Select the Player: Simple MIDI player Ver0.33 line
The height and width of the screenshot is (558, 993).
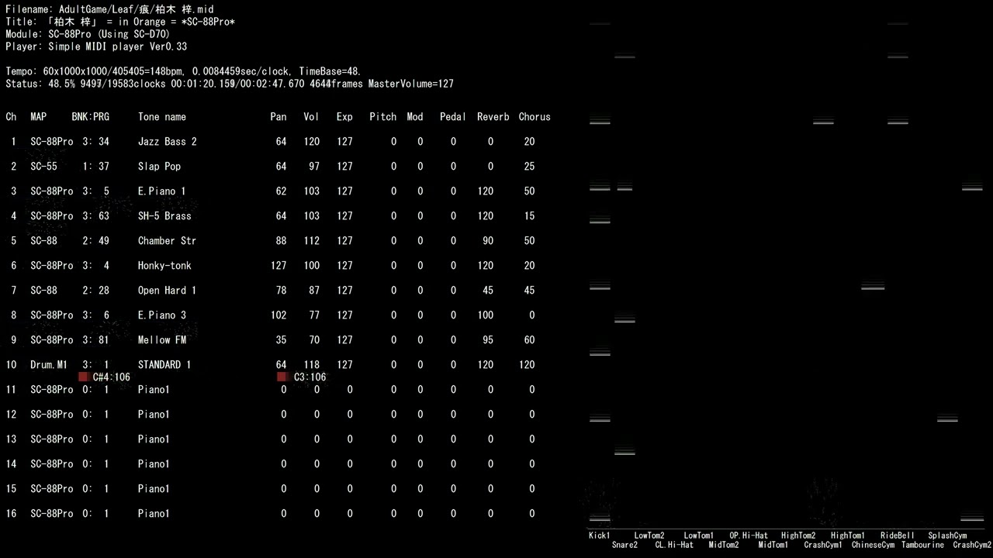[96, 46]
